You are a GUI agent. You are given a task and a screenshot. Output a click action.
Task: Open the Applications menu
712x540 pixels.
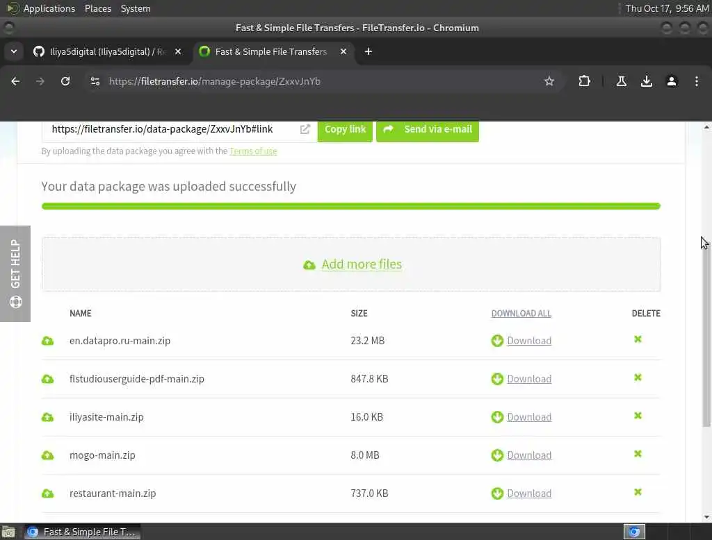(49, 8)
